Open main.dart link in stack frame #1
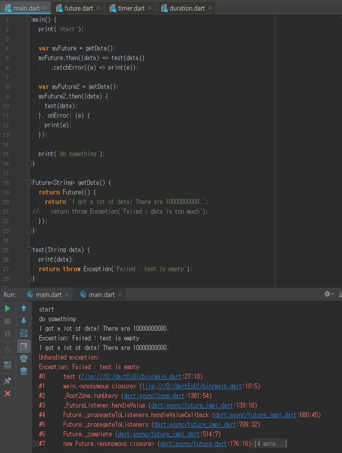The image size is (342, 453). point(191,386)
